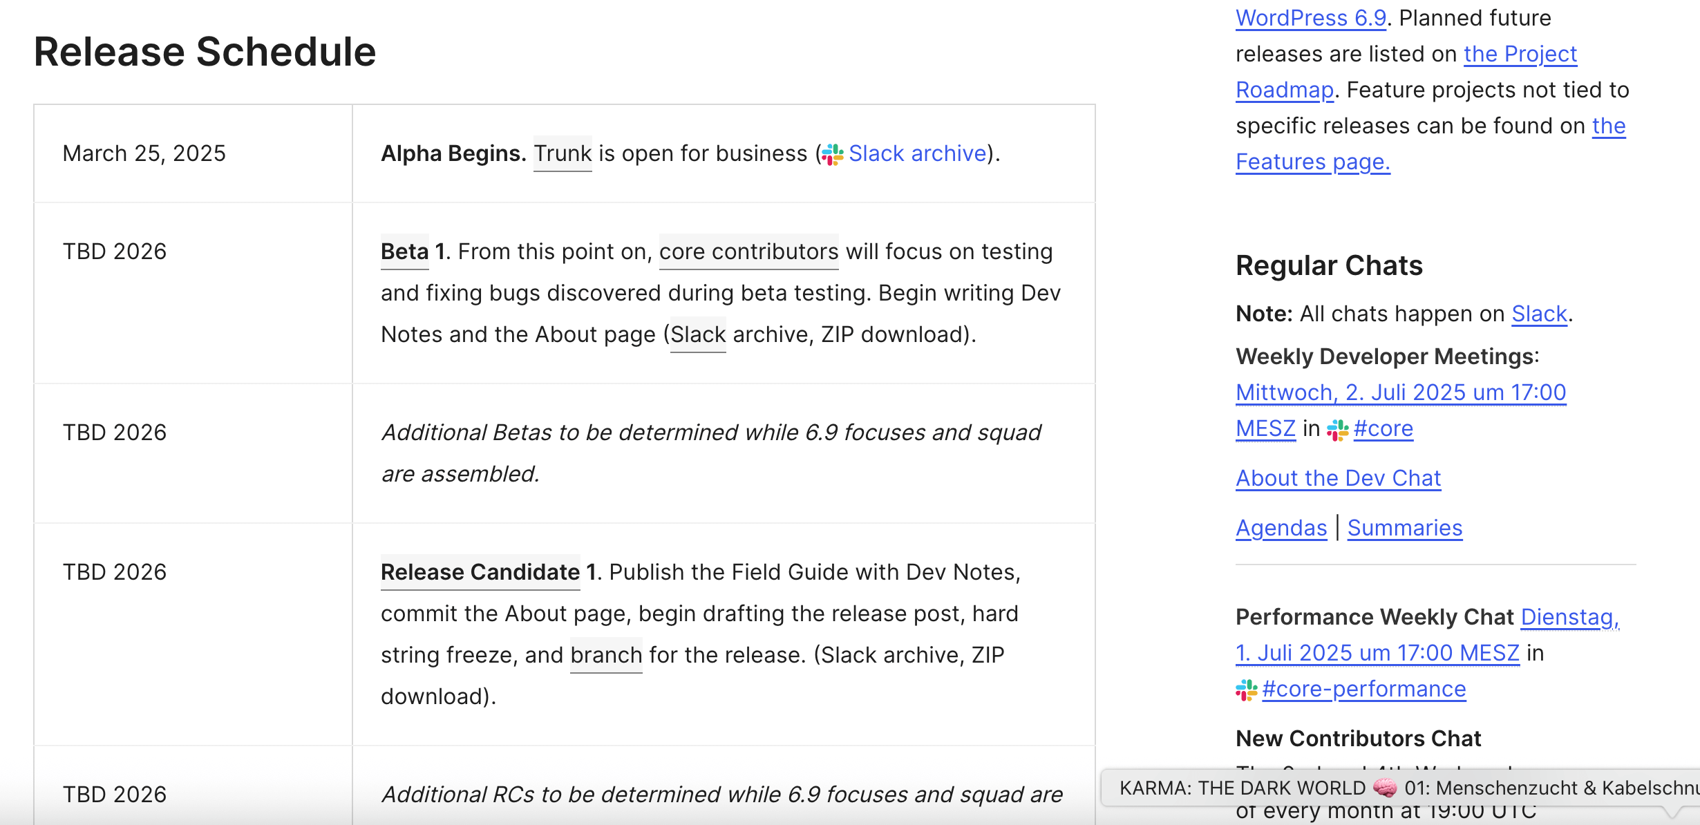1700x825 pixels.
Task: Click the Slack link in Regular Chats note
Action: 1539,314
